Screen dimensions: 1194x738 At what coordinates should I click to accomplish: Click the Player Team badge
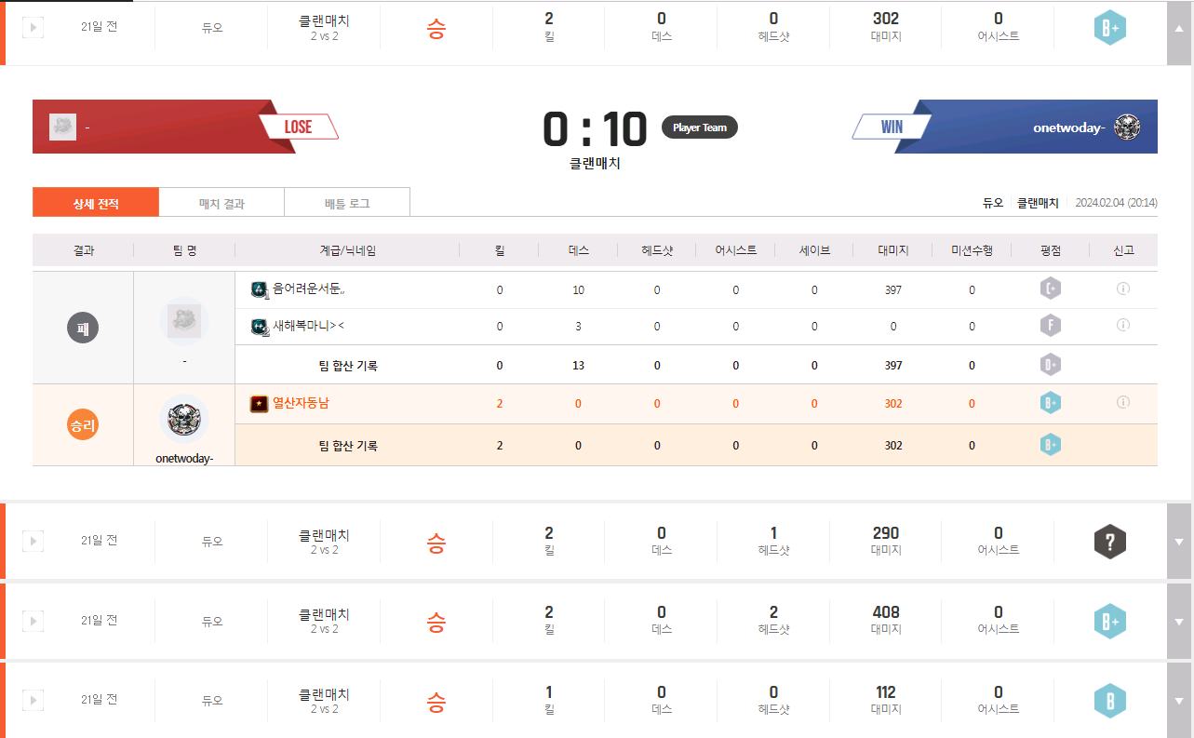click(x=700, y=127)
